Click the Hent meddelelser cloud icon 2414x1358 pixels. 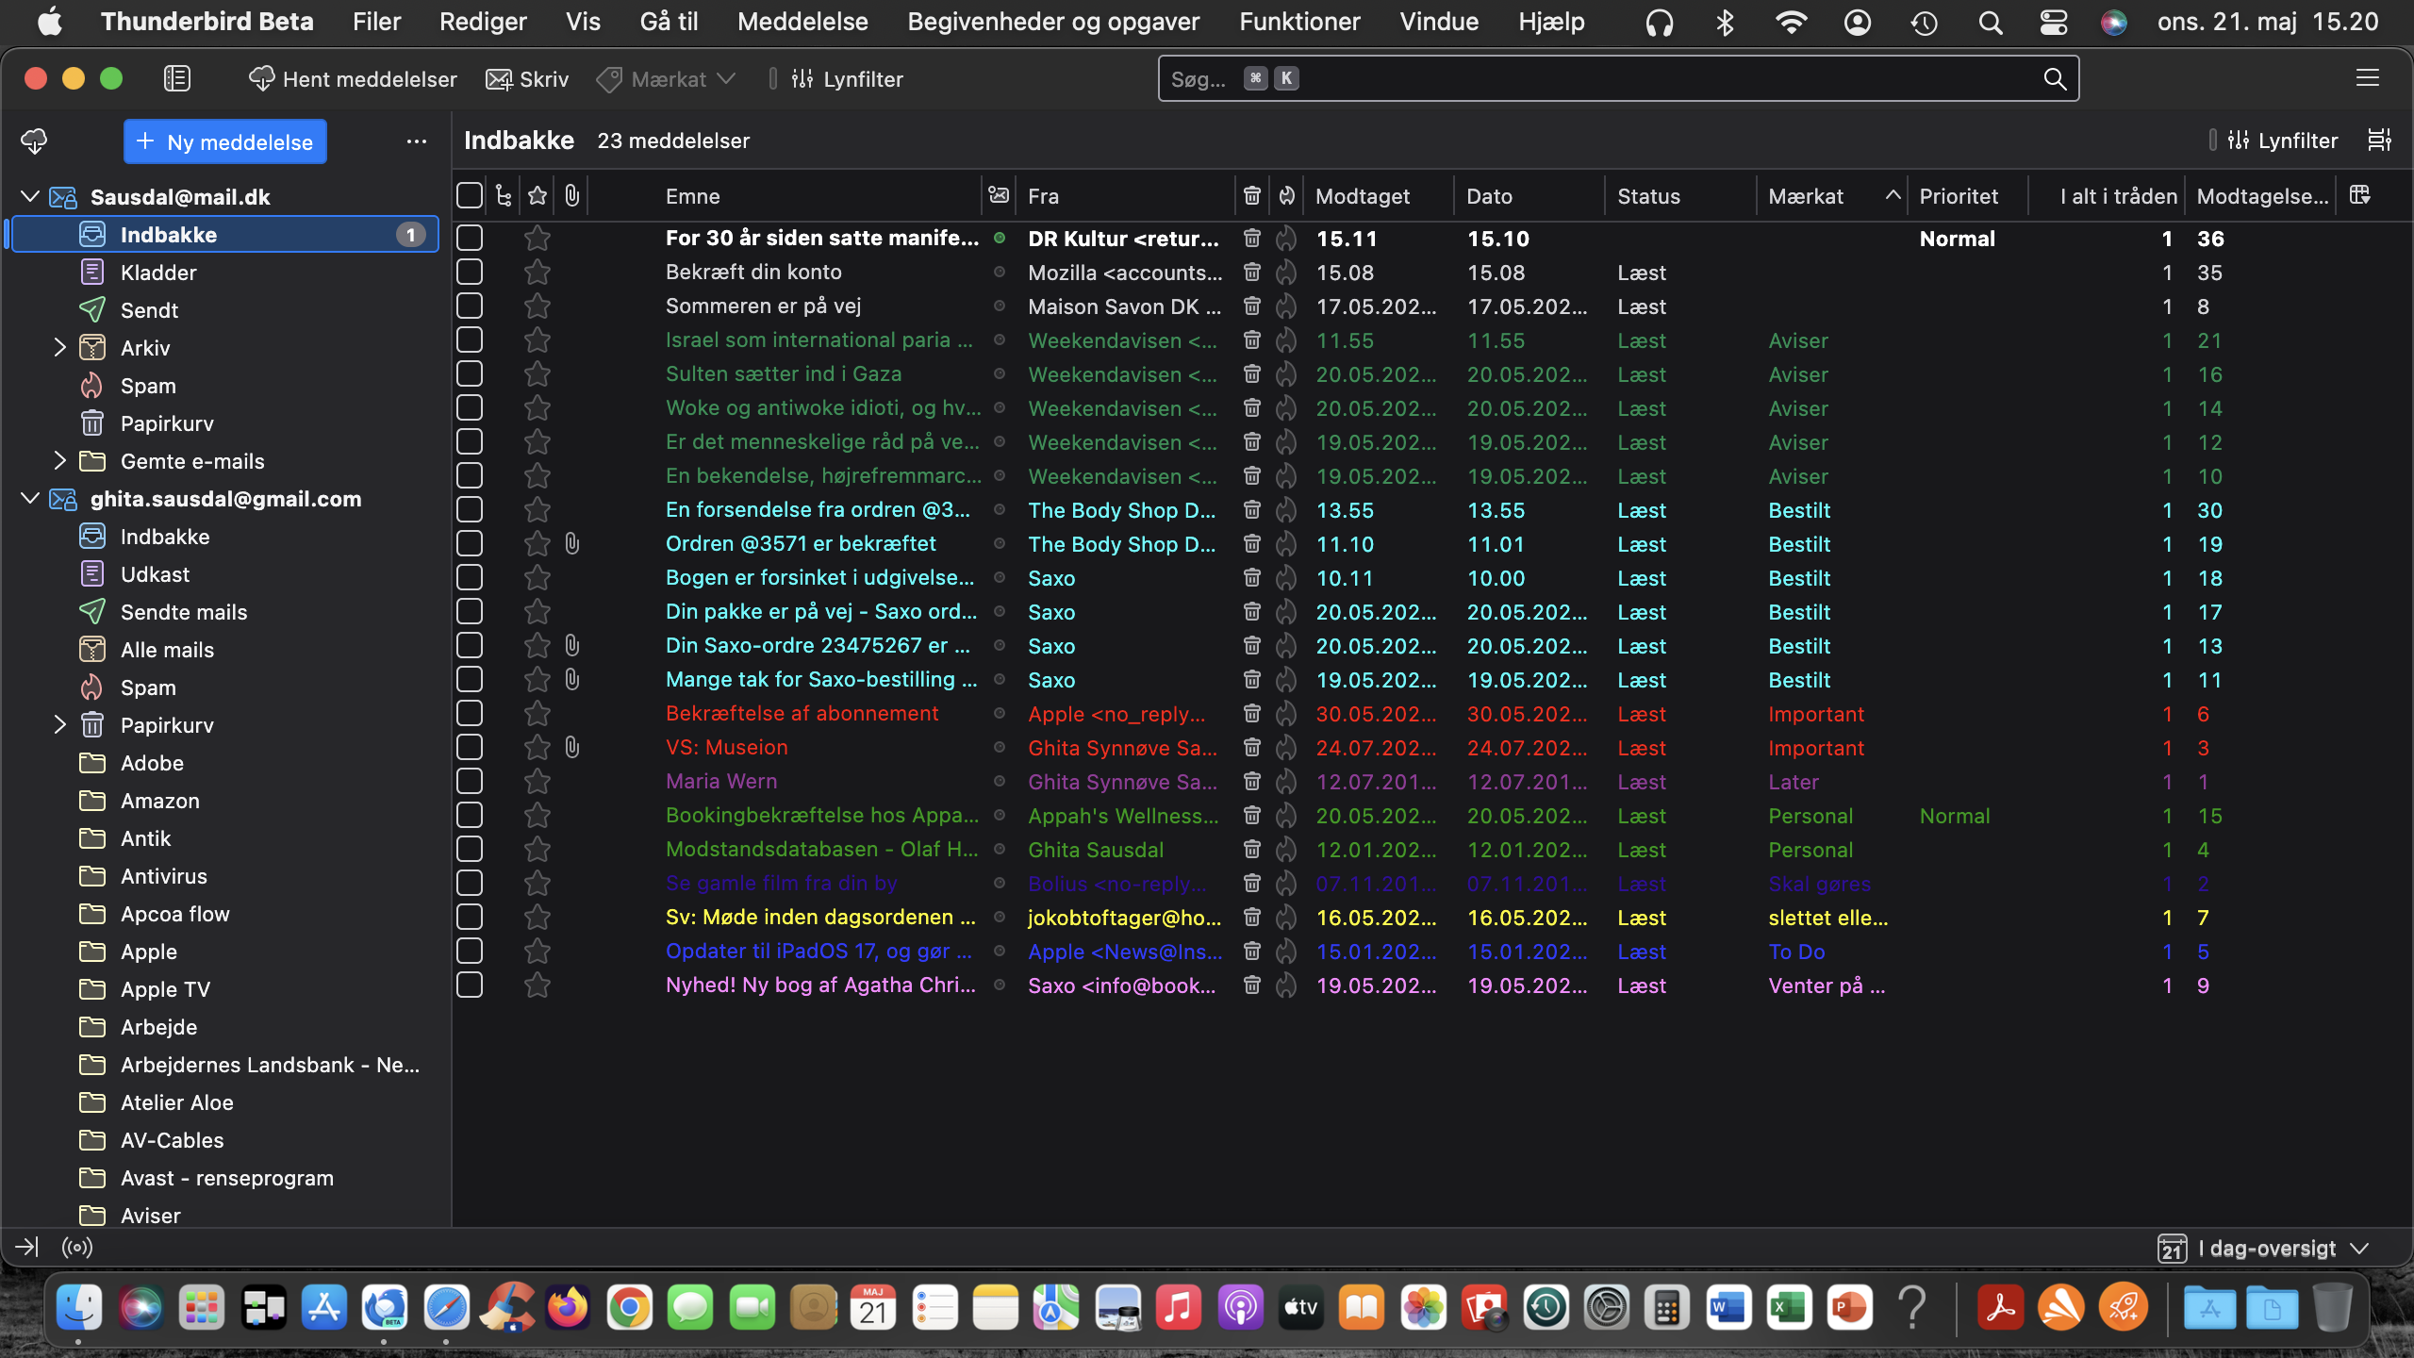point(261,79)
